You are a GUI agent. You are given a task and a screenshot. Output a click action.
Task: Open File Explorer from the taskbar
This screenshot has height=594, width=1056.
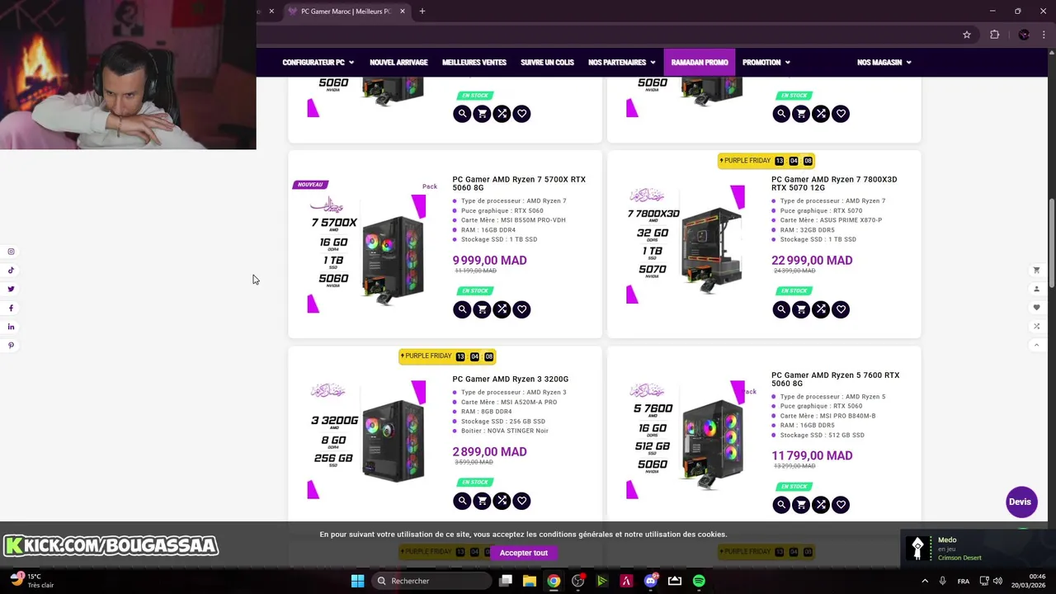(x=530, y=581)
